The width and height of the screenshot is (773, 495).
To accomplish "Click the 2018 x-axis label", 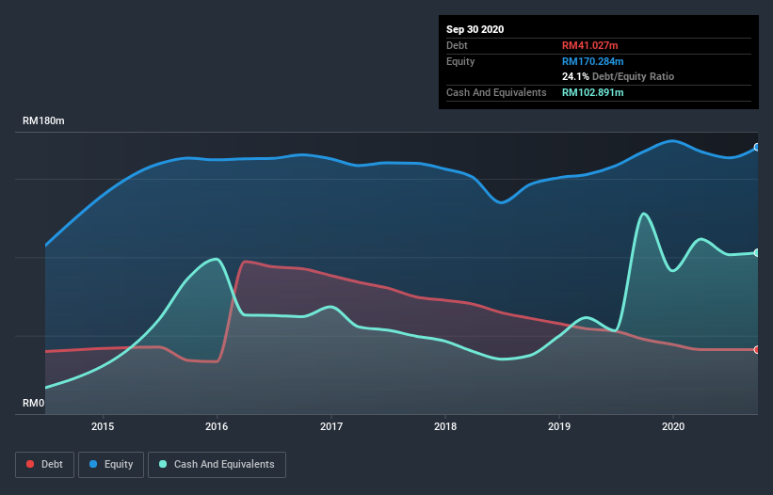I will (445, 426).
